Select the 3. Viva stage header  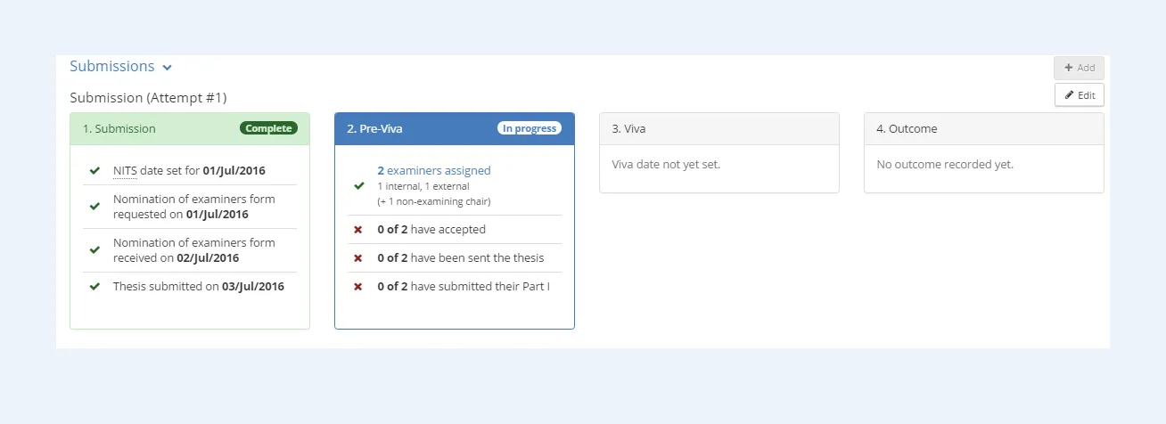point(628,129)
